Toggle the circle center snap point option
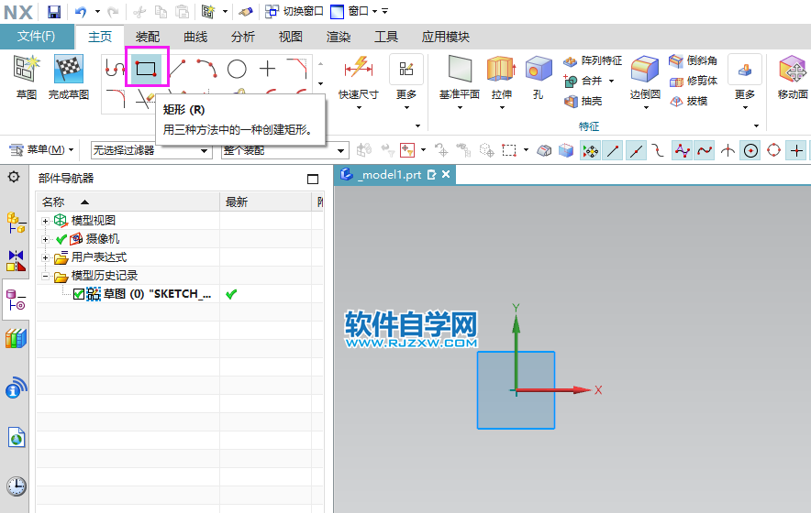 click(750, 150)
